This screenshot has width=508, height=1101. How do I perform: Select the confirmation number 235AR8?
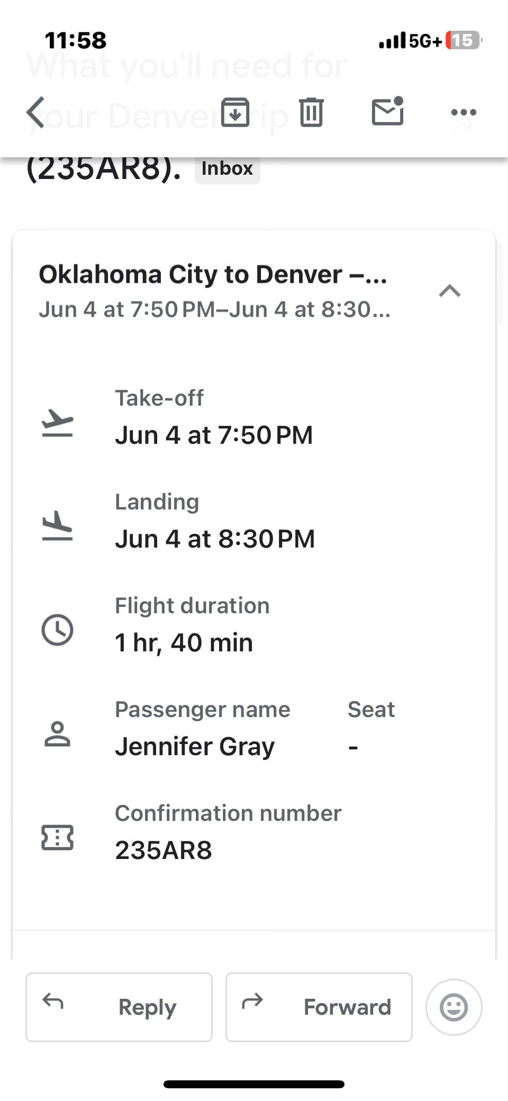click(x=164, y=850)
